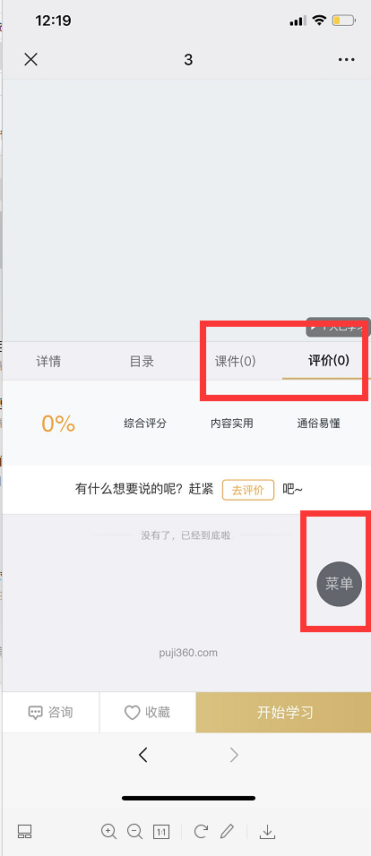Select the 评价(0) tab
The width and height of the screenshot is (371, 856).
coord(328,360)
